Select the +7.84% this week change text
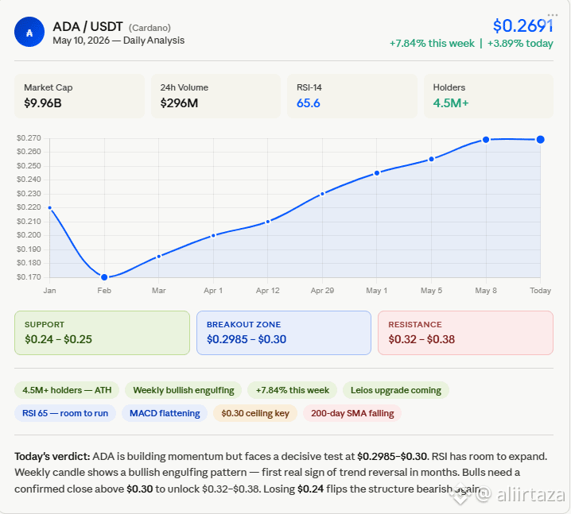Image resolution: width=571 pixels, height=514 pixels. point(432,43)
